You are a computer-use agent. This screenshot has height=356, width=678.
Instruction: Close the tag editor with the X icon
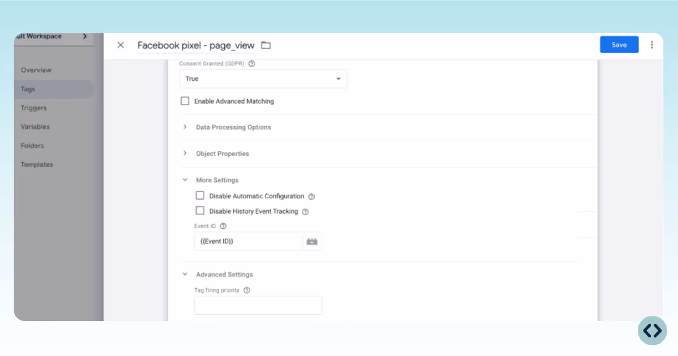120,45
